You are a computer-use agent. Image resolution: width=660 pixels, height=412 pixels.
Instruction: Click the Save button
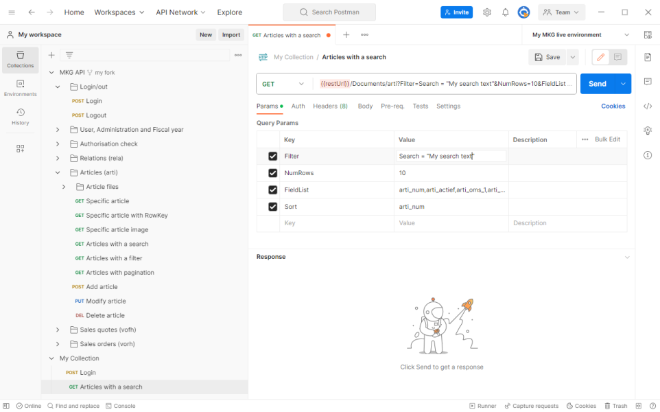click(547, 57)
